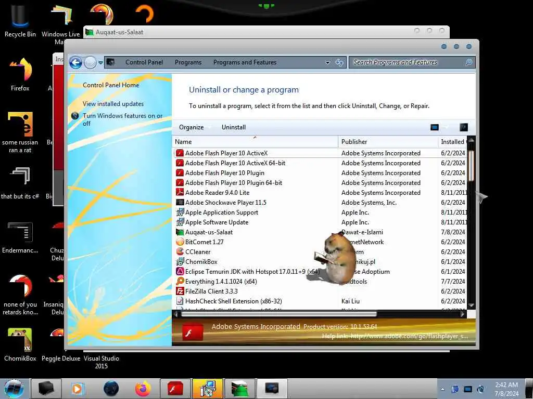Viewport: 533px width, 399px height.
Task: Click Control Panel breadcrumb
Action: coord(144,62)
